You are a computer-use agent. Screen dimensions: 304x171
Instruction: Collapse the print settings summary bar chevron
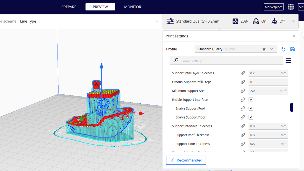coord(293,21)
